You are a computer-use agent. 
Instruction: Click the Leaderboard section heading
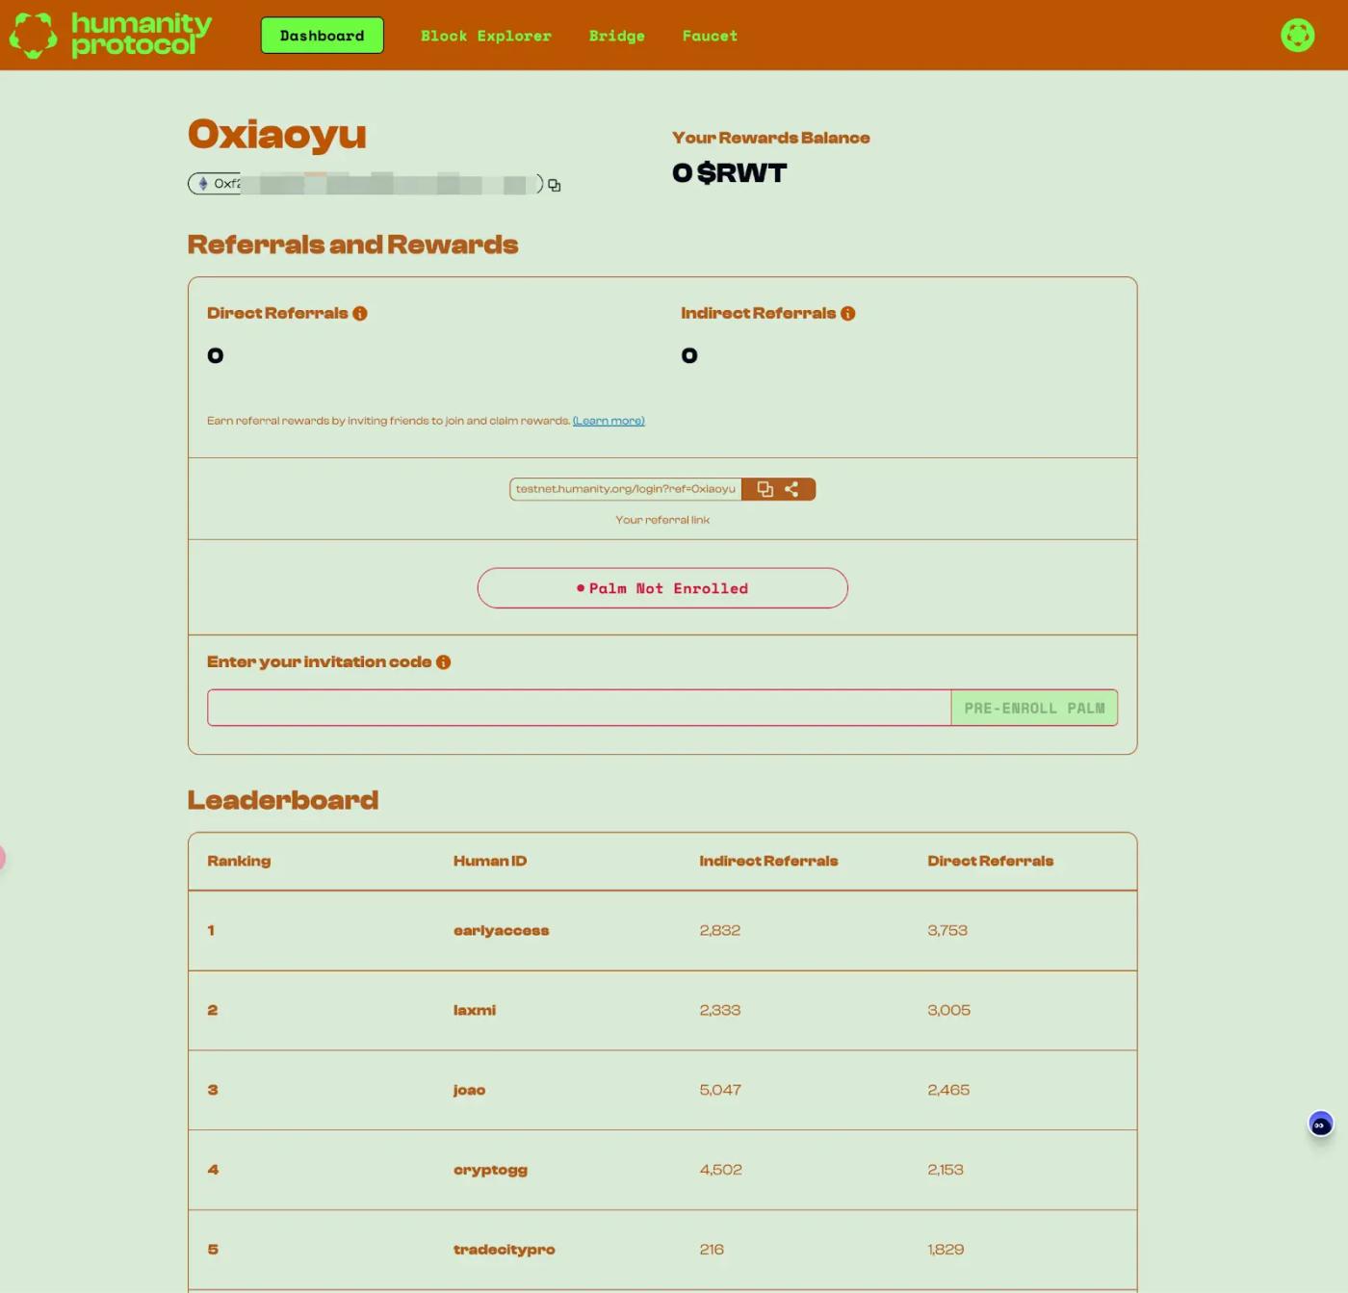[x=283, y=800]
